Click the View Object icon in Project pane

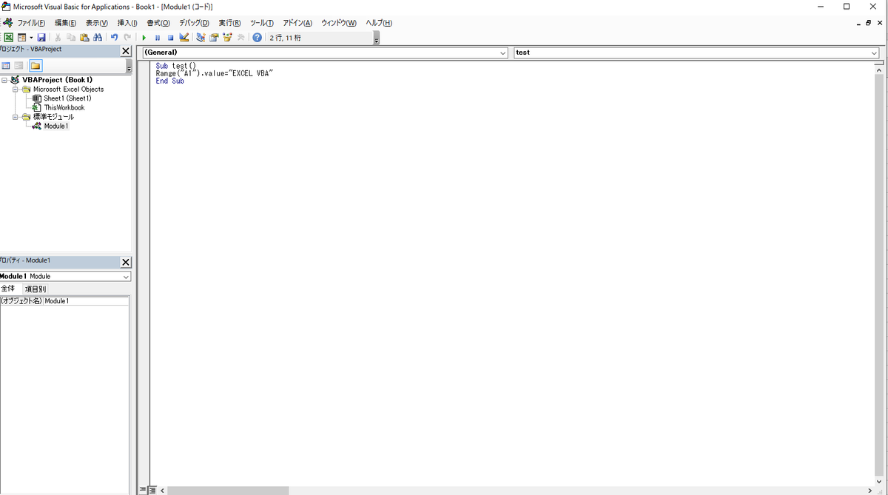pyautogui.click(x=19, y=66)
